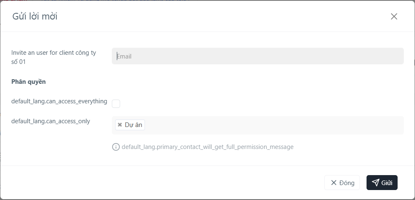Send the invitation with the Gửi button
The height and width of the screenshot is (200, 415).
pos(382,183)
